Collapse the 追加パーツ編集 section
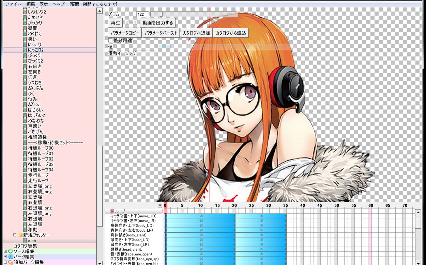 pos(5,262)
